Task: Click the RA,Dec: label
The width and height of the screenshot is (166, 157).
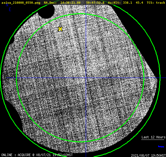Action: pos(50,3)
